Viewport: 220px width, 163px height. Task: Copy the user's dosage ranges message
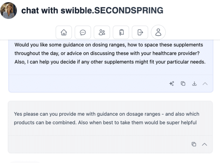(x=194, y=144)
